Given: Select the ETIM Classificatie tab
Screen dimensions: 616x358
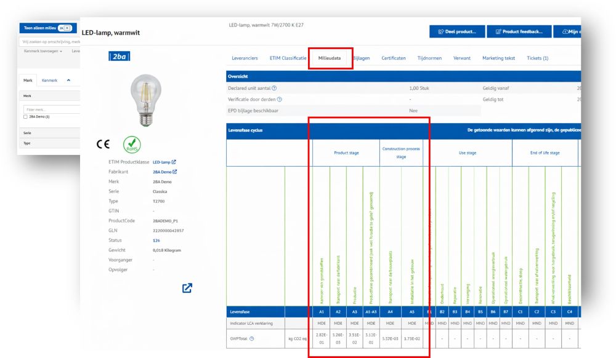Looking at the screenshot, I should point(288,58).
